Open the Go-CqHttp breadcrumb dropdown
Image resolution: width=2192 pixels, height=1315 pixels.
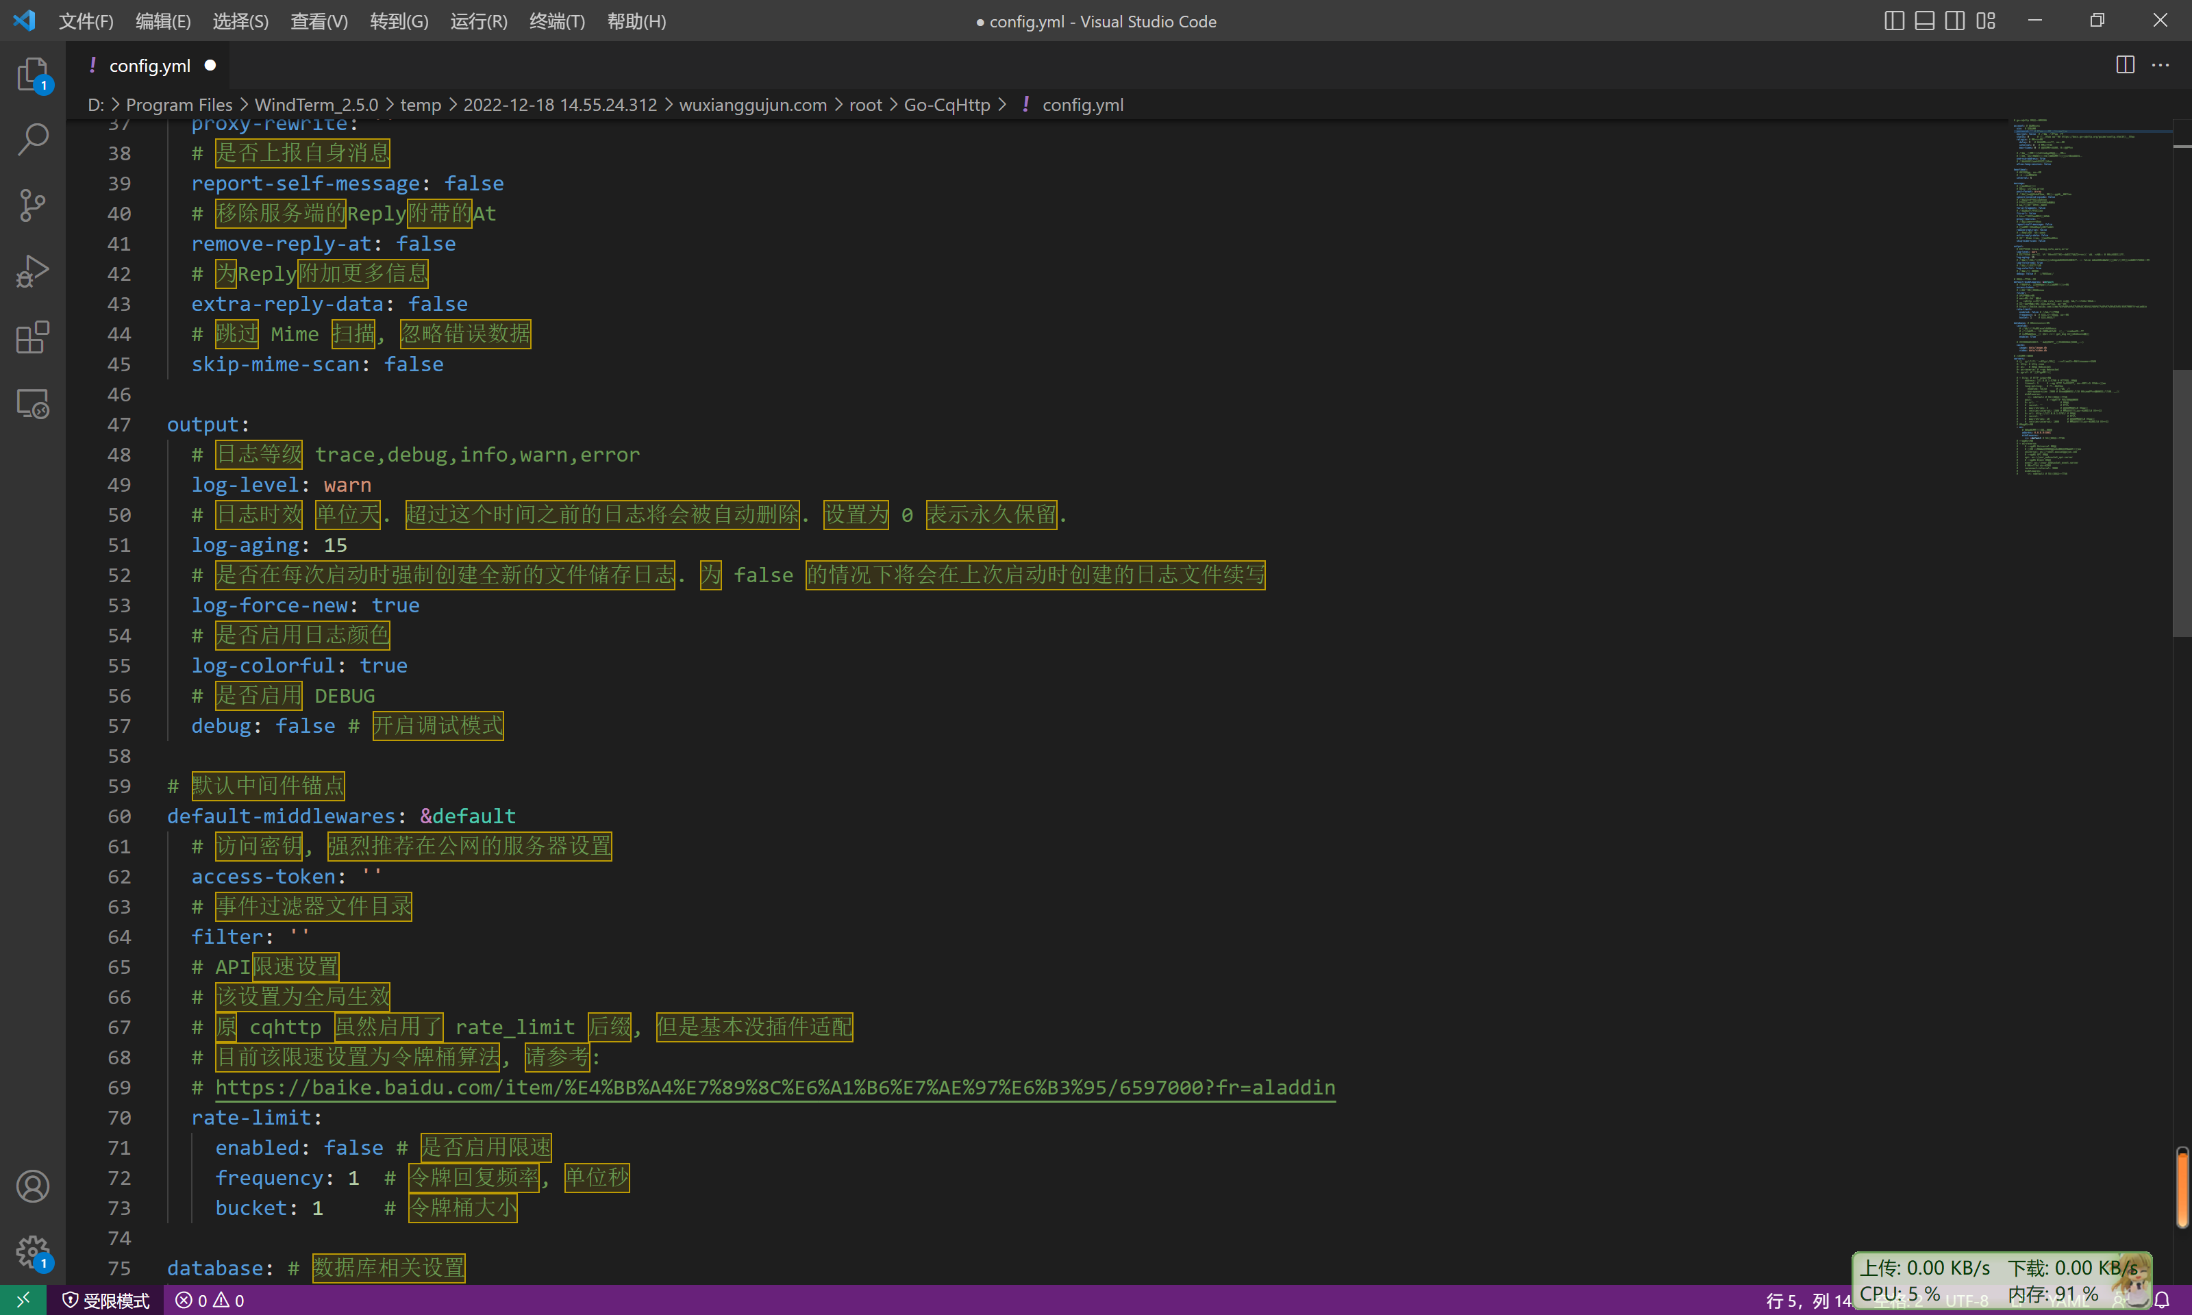947,105
